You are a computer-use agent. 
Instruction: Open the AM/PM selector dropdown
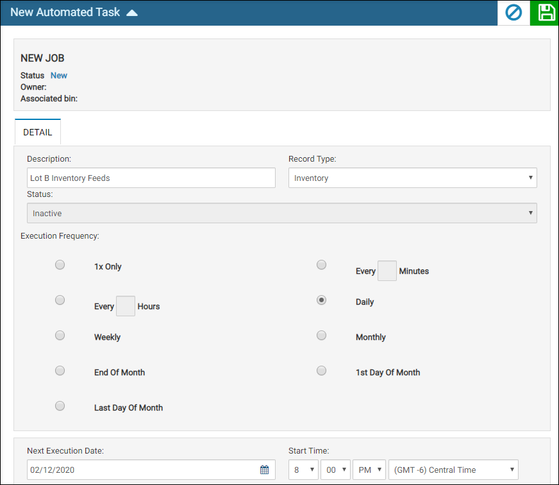[x=369, y=470]
